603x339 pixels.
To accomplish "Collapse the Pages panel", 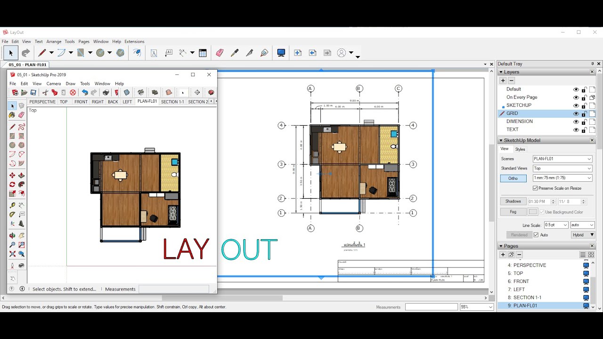I will point(501,246).
